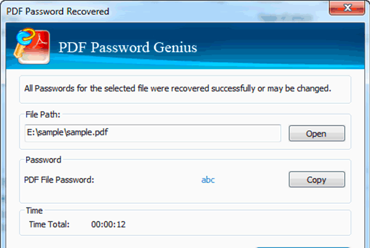Viewport: 370px width, 248px height.
Task: Click the PDF File Password label
Action: [59, 180]
